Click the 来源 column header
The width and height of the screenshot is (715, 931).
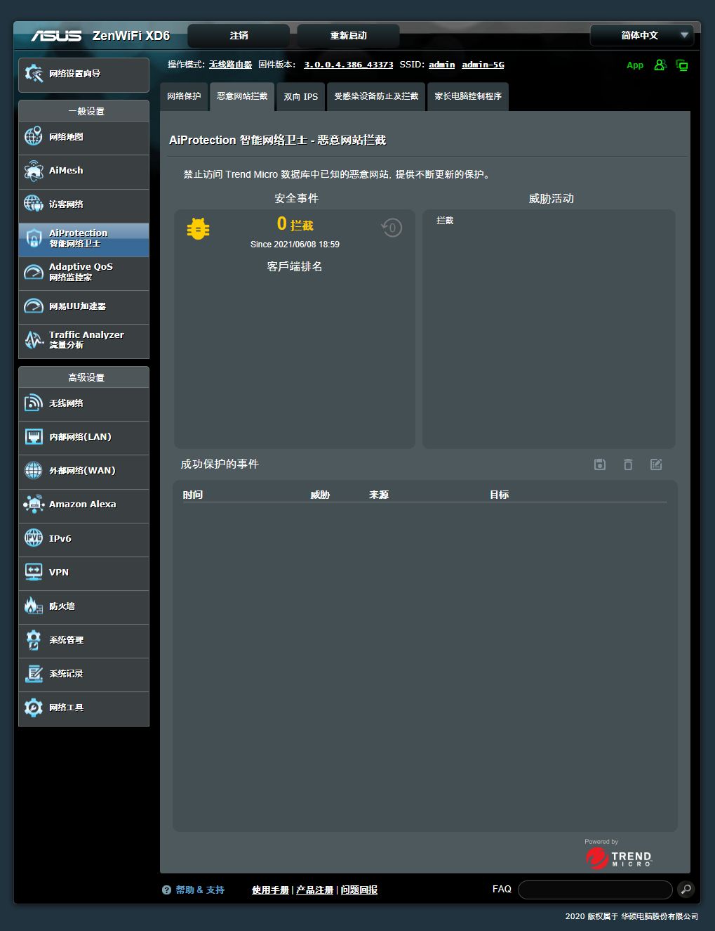(379, 495)
